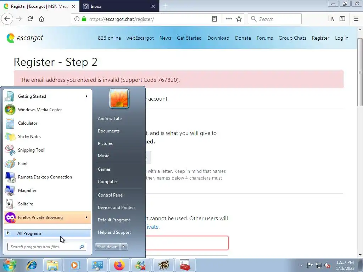Open page actions three-dot menu
This screenshot has height=272, width=363.
(229, 19)
